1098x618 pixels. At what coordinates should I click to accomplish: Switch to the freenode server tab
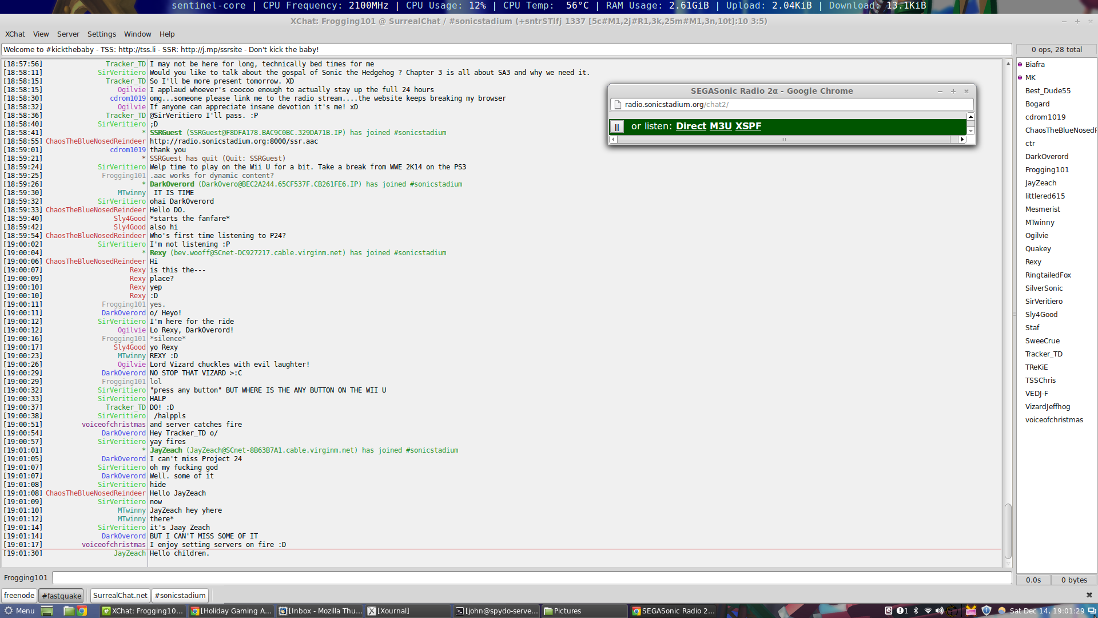(x=19, y=595)
